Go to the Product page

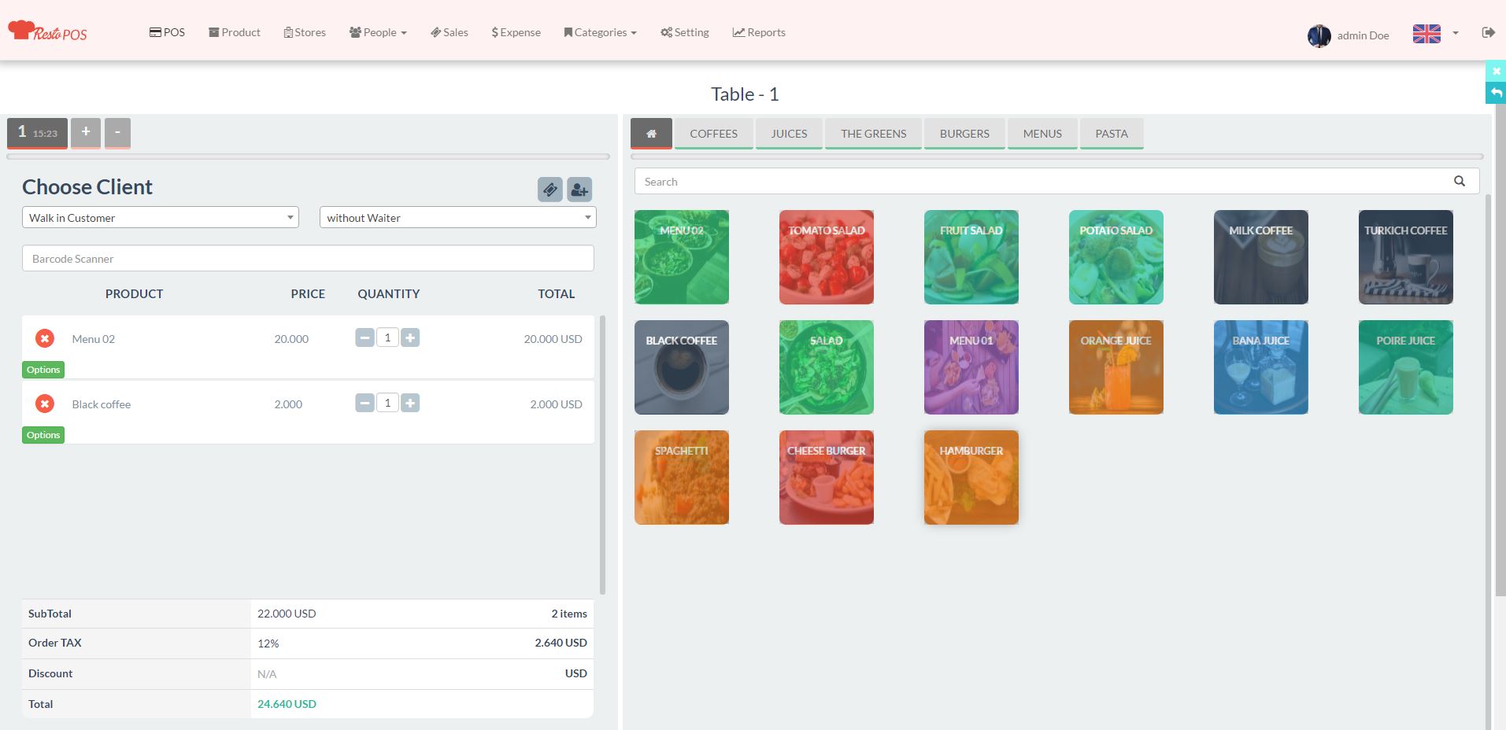(235, 32)
